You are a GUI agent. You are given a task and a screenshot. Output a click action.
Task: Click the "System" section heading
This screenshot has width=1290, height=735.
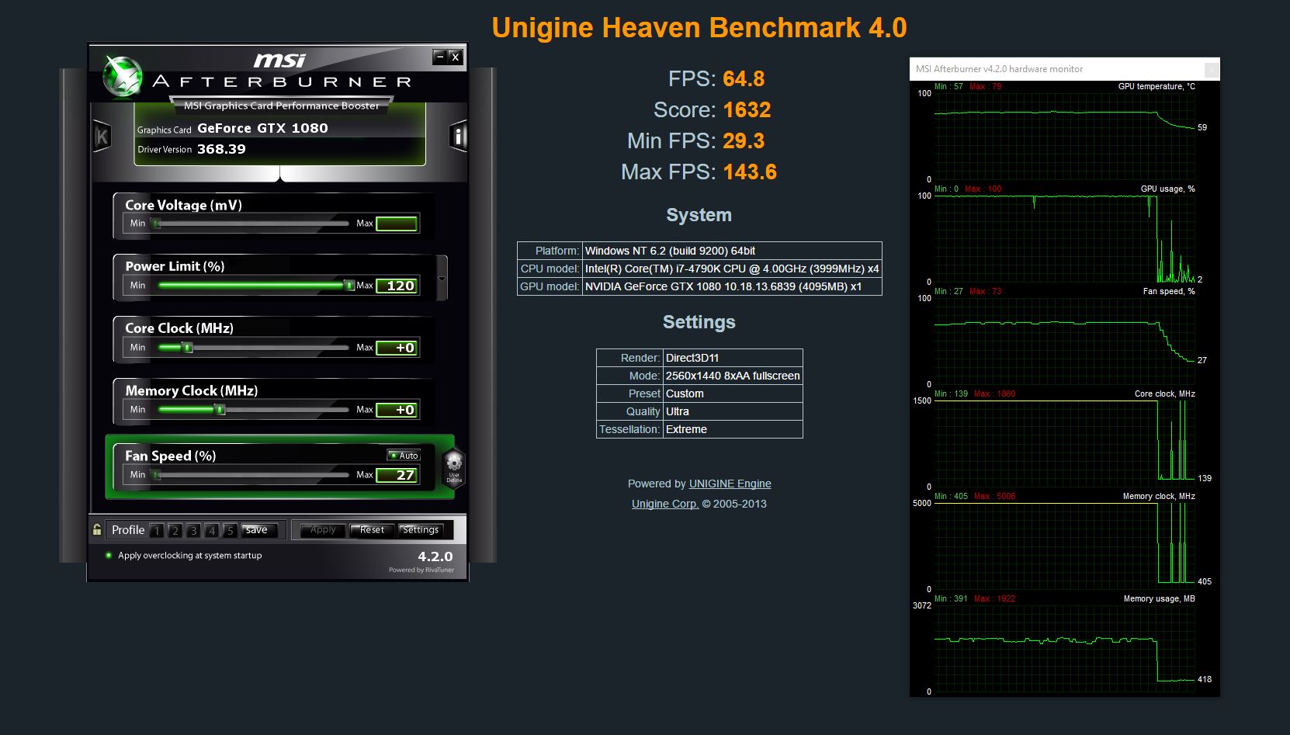(699, 215)
